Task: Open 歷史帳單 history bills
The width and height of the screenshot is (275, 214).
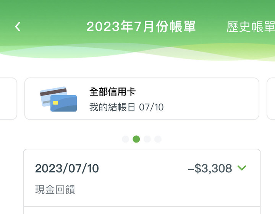Action: click(x=251, y=27)
